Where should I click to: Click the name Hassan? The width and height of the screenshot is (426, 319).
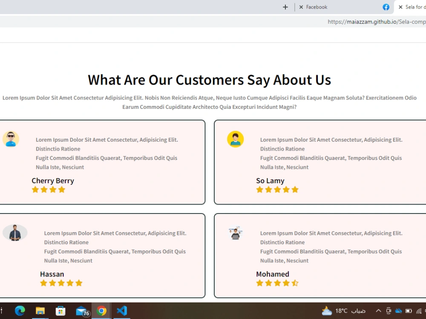[52, 274]
